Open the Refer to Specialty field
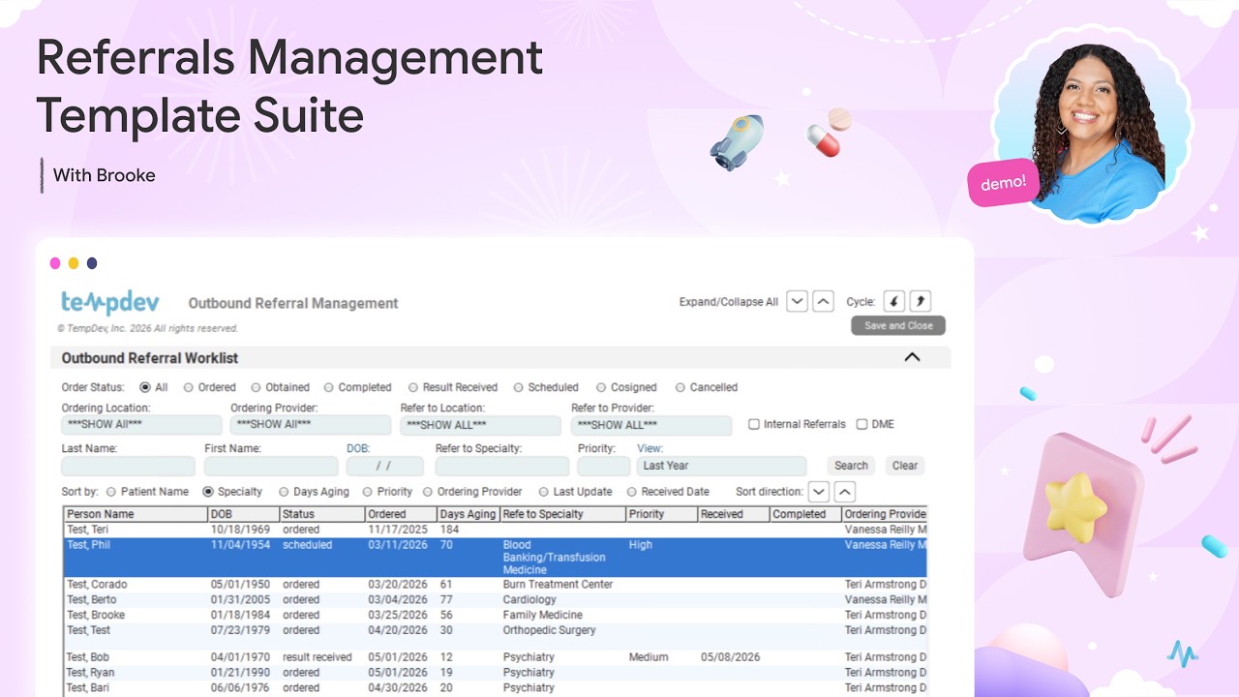This screenshot has width=1239, height=697. click(x=501, y=466)
